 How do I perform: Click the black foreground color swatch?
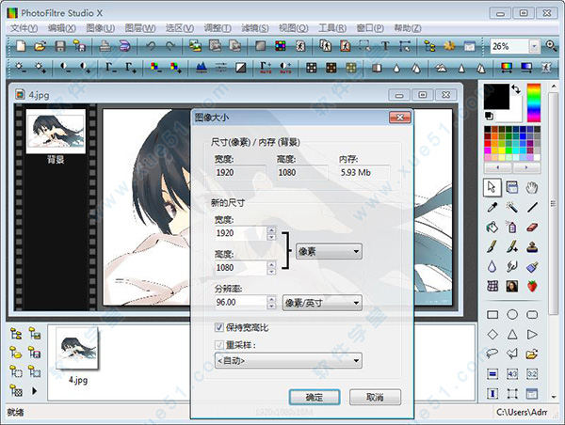click(496, 96)
